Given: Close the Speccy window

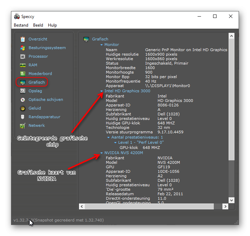Looking at the screenshot, I should [x=231, y=17].
